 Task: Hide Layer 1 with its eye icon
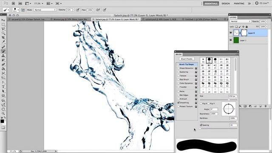[231, 40]
